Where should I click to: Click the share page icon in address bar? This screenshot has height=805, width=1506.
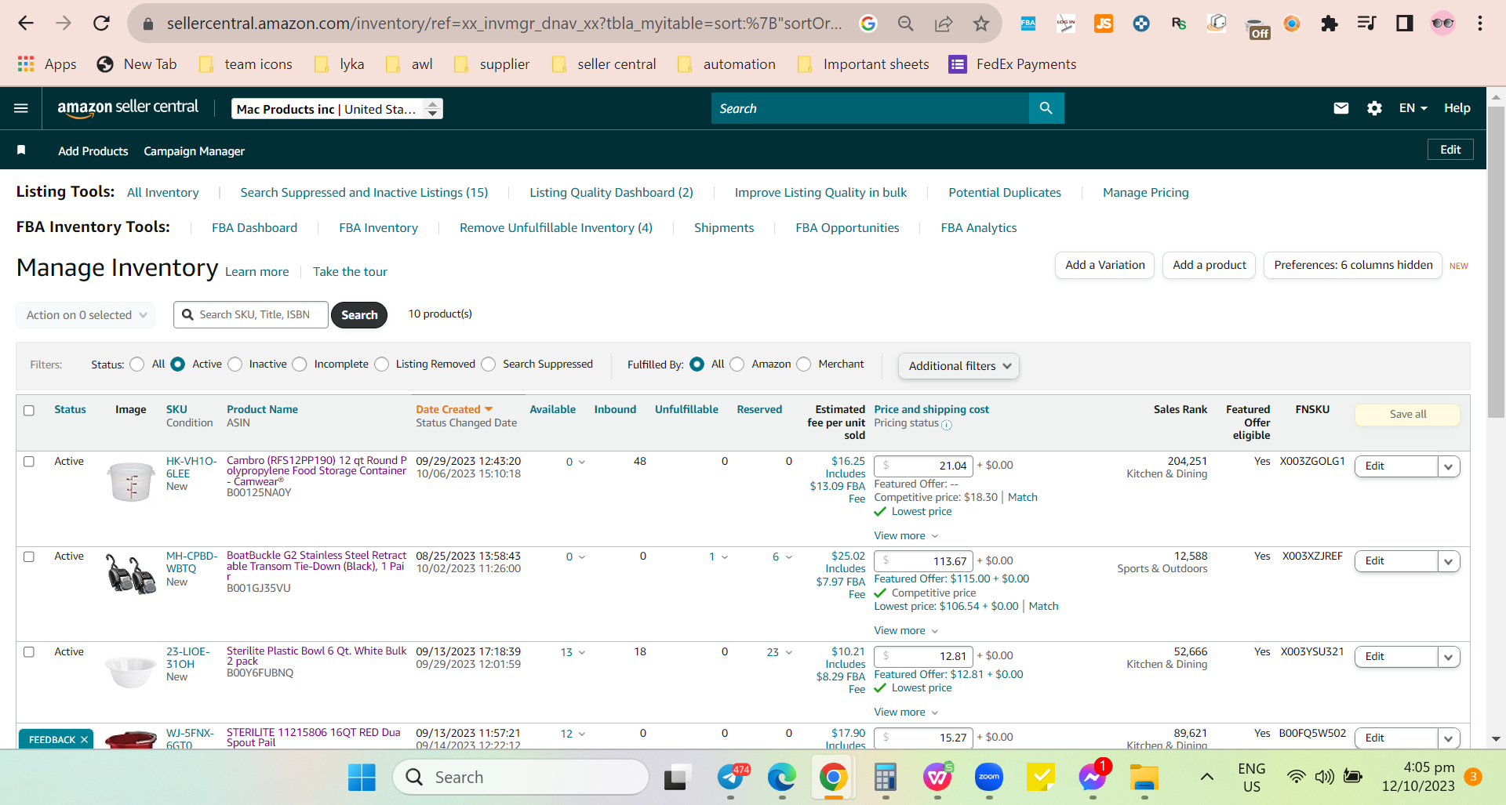(x=944, y=24)
